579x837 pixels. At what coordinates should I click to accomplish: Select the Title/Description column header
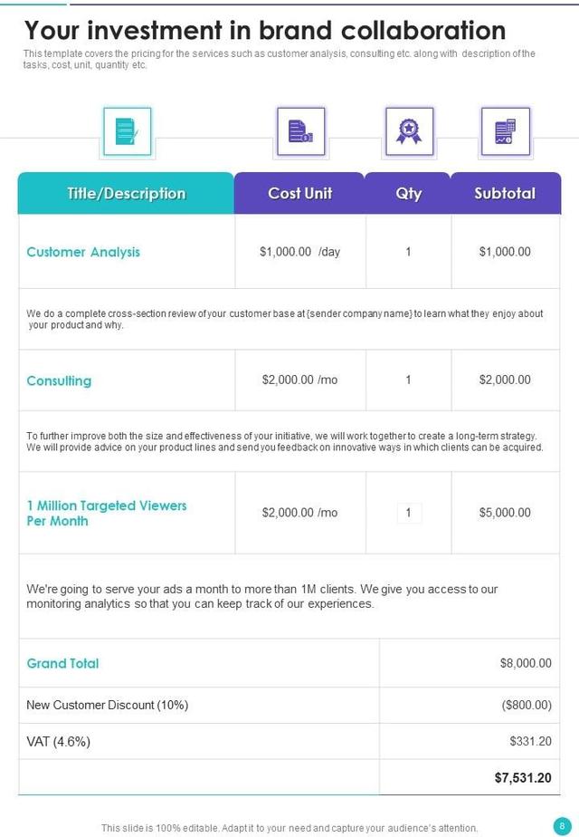(126, 193)
